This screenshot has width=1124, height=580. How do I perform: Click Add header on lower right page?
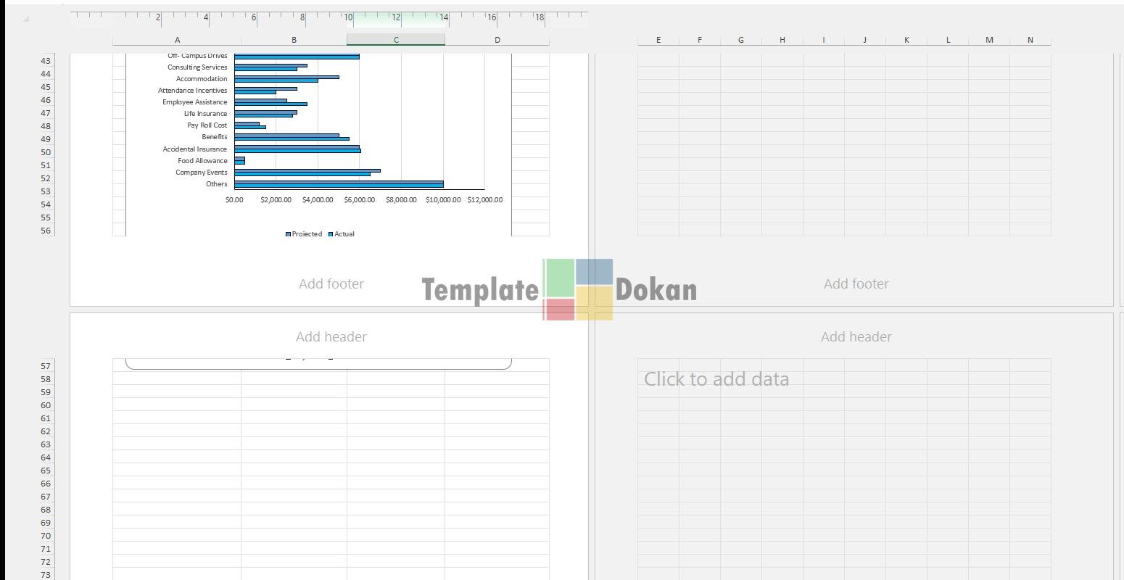(x=856, y=337)
